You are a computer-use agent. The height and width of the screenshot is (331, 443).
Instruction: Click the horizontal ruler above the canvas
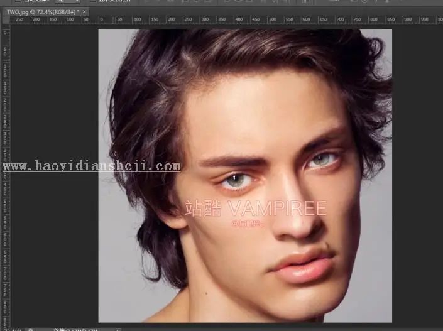tap(227, 19)
